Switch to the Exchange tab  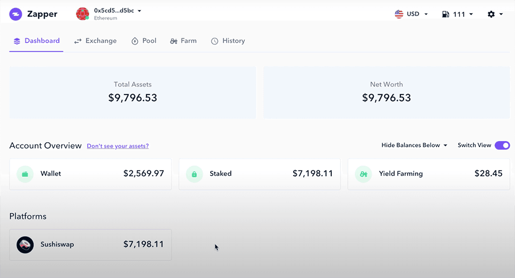(95, 41)
